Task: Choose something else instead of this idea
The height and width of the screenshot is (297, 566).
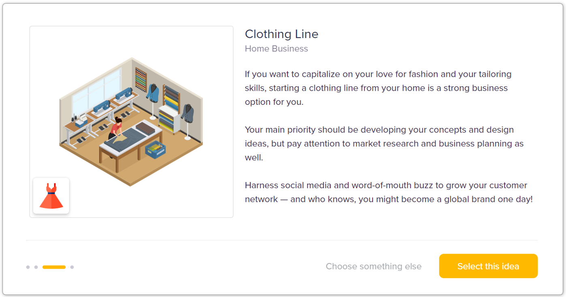Action: click(373, 266)
